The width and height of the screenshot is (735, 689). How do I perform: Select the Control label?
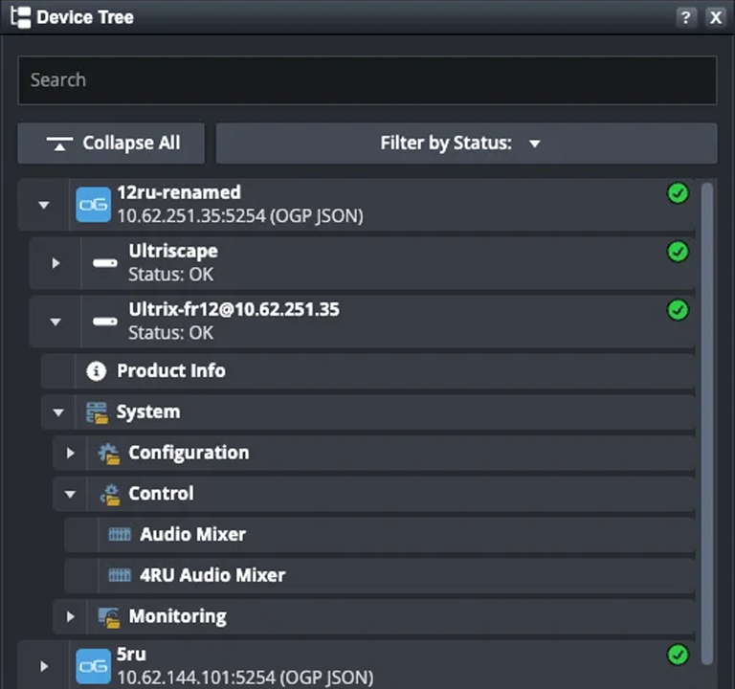coord(161,494)
